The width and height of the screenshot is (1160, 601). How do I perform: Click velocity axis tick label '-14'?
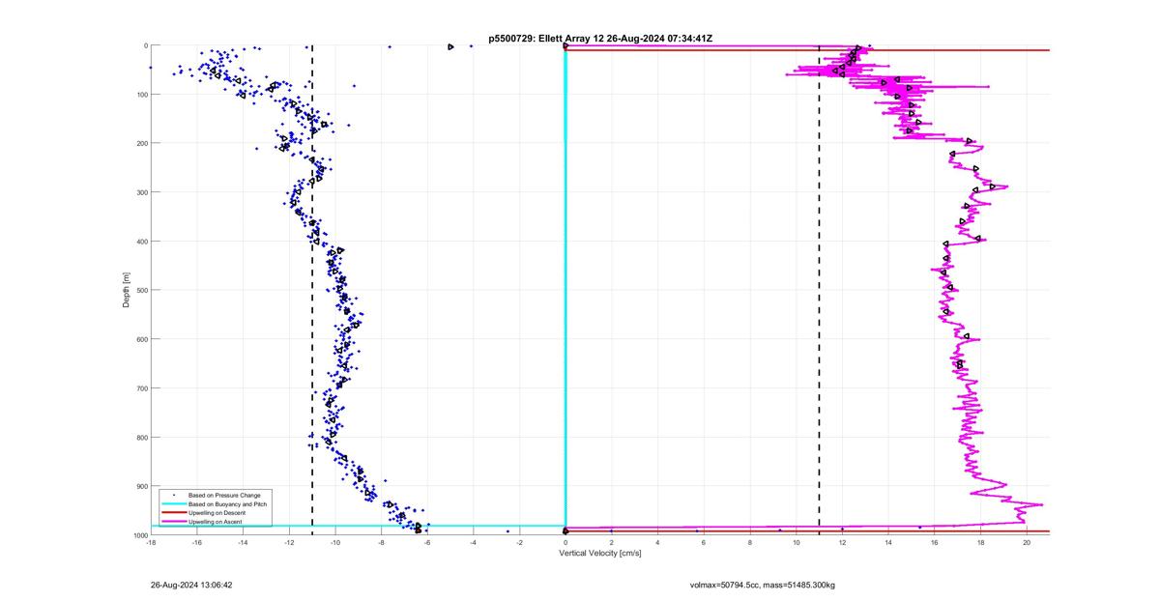243,543
